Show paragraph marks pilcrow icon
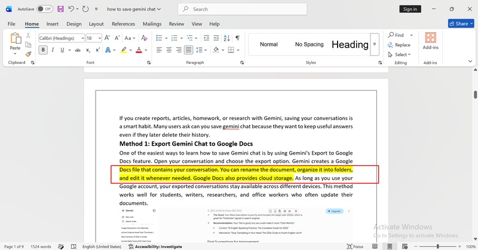This screenshot has width=478, height=250. click(x=237, y=38)
